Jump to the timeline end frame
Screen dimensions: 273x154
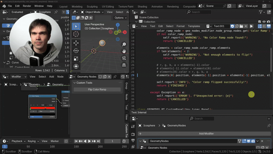tap(99, 141)
